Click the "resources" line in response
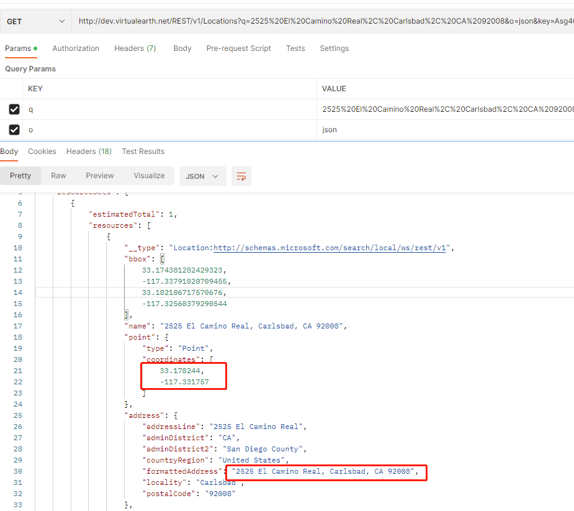This screenshot has width=574, height=511. pos(120,225)
